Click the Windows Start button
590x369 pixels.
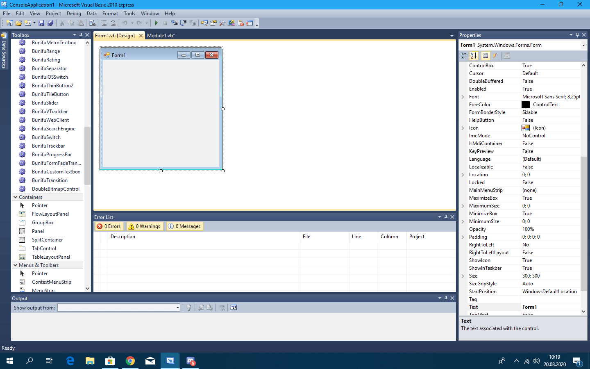pos(10,361)
